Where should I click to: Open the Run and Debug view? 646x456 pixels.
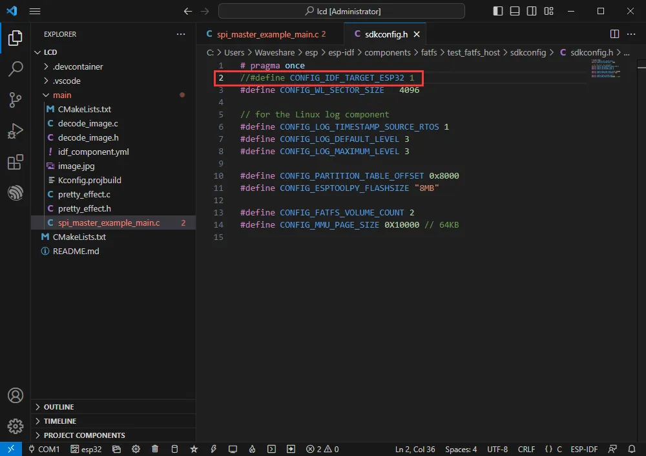point(15,132)
